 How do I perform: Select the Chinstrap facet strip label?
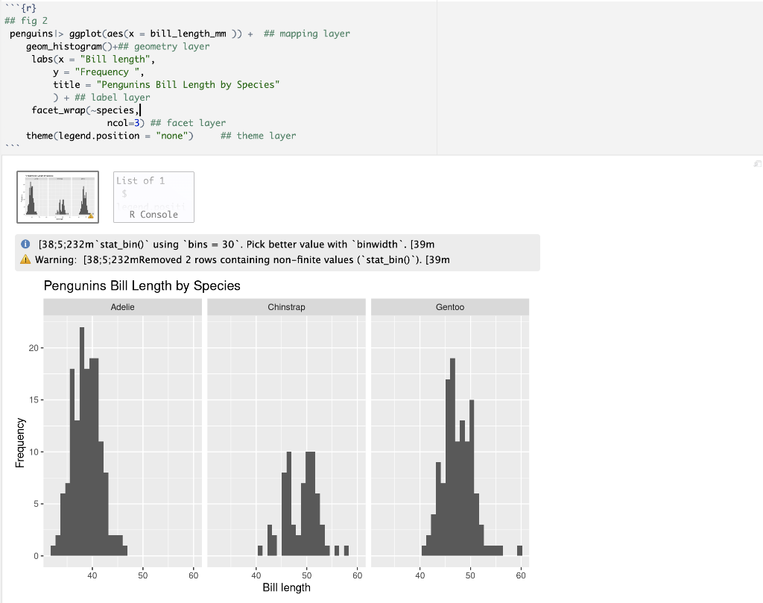(x=286, y=306)
